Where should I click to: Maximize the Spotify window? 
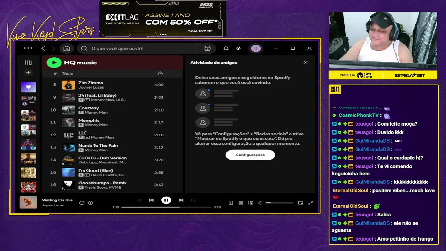pyautogui.click(x=293, y=48)
